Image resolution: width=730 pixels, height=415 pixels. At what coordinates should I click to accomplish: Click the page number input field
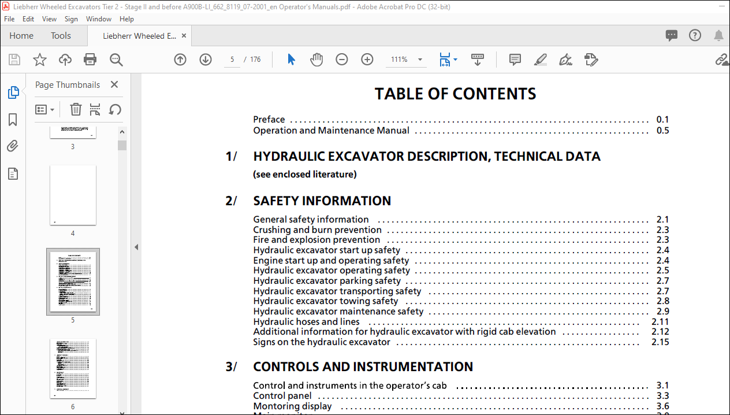point(232,60)
